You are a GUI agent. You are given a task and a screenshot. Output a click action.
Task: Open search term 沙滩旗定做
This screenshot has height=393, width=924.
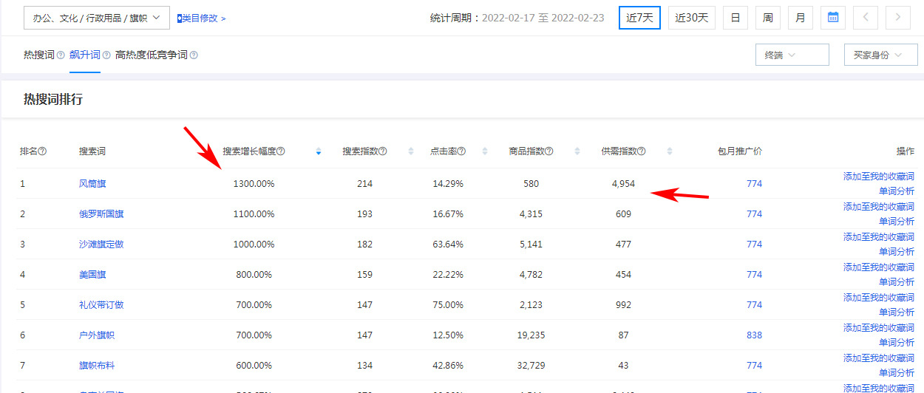[x=101, y=245]
